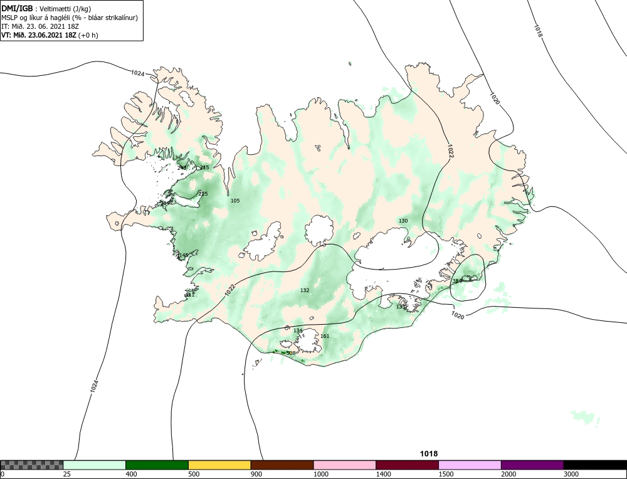Click the legend tick label 400
The height and width of the screenshot is (479, 627).
[131, 474]
